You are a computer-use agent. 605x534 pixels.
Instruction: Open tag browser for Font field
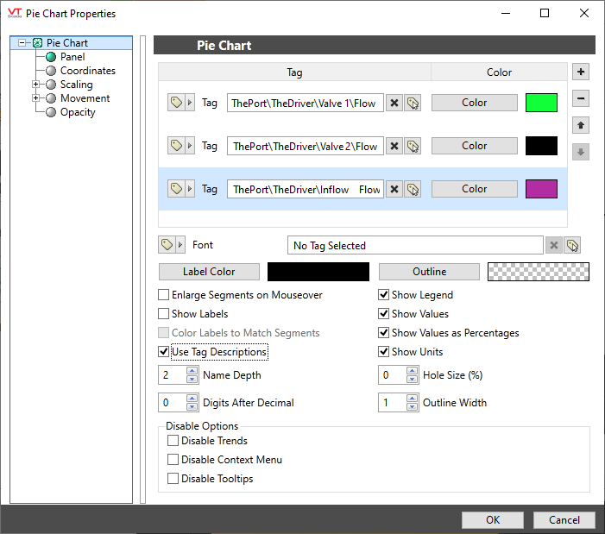tap(572, 245)
